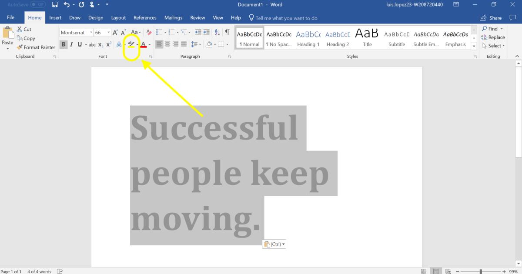Open the Font dropdown showing Montserrat
522x274 pixels.
(x=91, y=32)
